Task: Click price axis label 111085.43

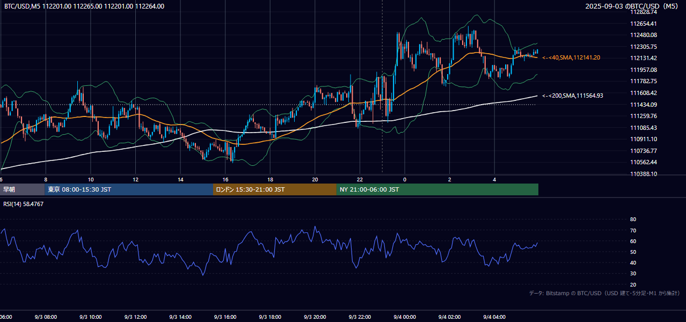Action: coord(644,128)
